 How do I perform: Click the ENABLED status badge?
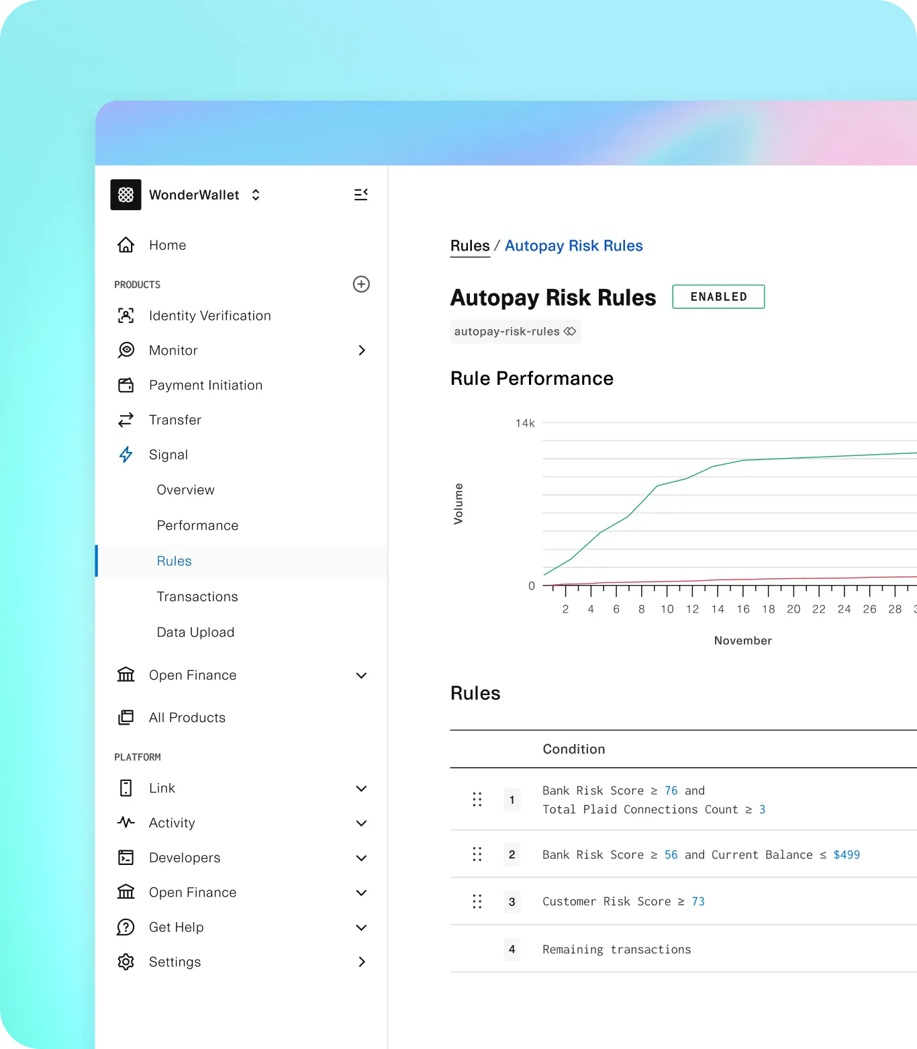pos(718,297)
